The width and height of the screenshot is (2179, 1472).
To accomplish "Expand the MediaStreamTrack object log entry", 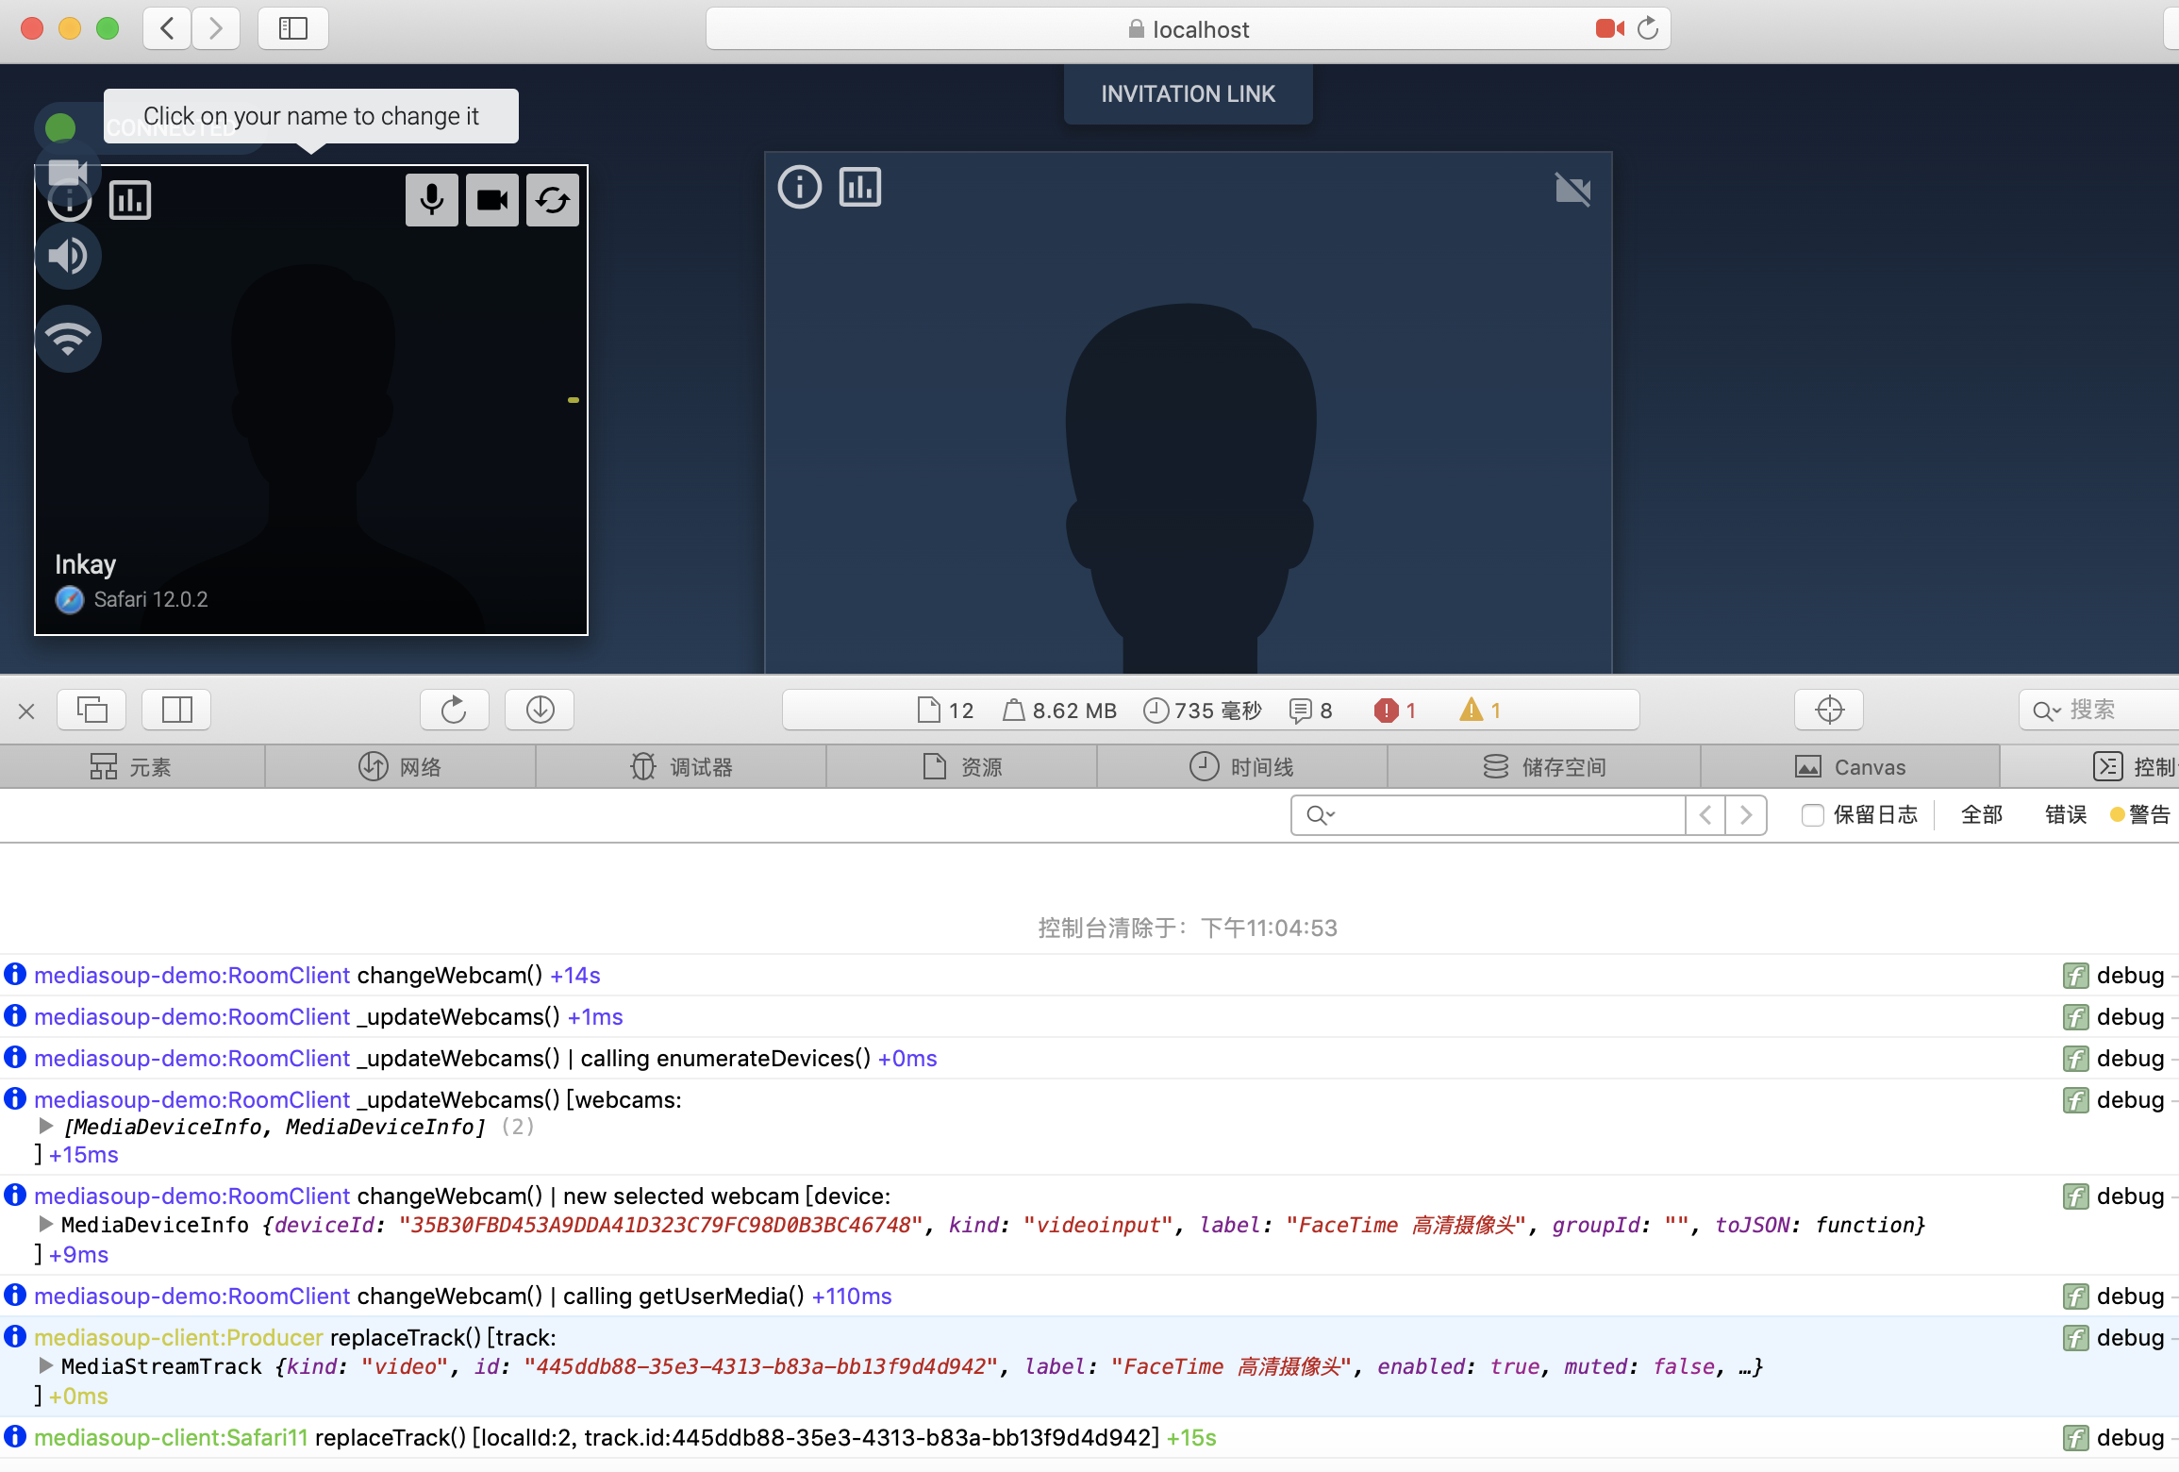I will point(44,1365).
